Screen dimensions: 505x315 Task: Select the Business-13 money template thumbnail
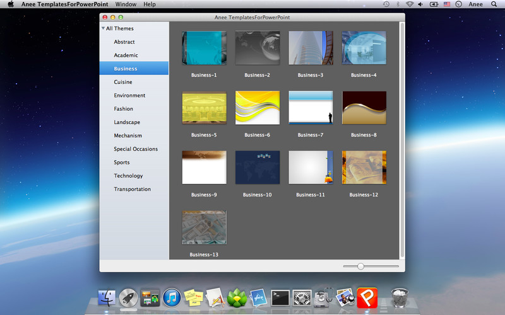(x=204, y=227)
